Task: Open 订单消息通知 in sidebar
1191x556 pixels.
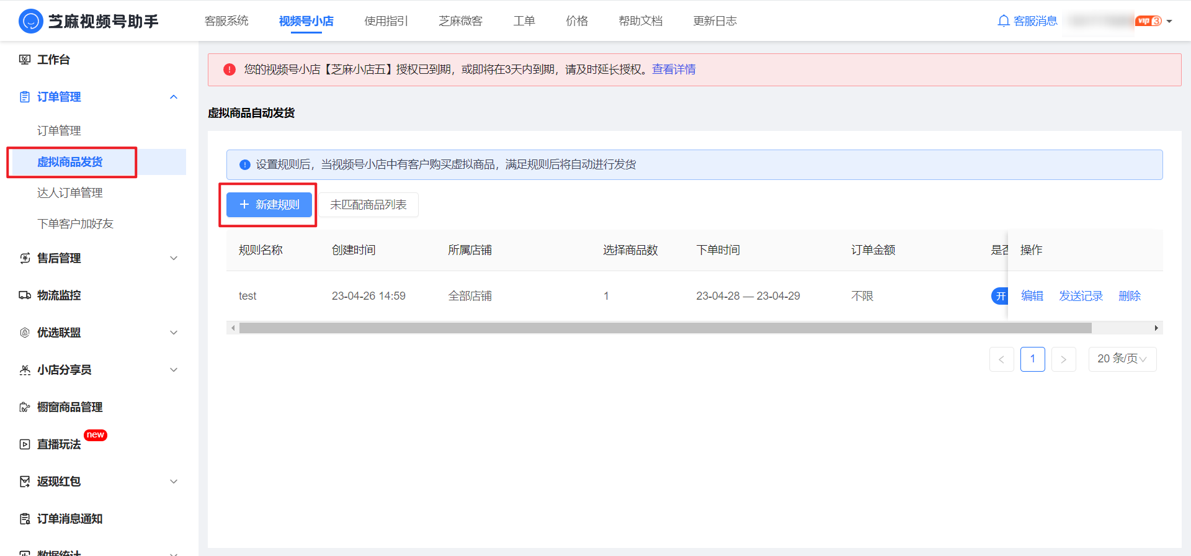Action: tap(70, 519)
